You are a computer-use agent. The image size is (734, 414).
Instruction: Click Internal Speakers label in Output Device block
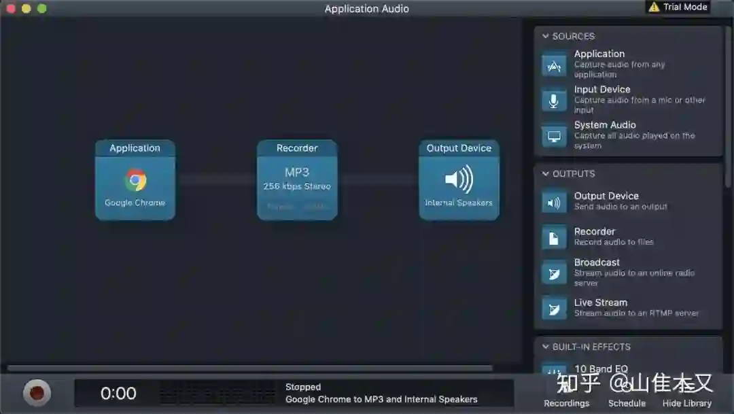pos(459,203)
